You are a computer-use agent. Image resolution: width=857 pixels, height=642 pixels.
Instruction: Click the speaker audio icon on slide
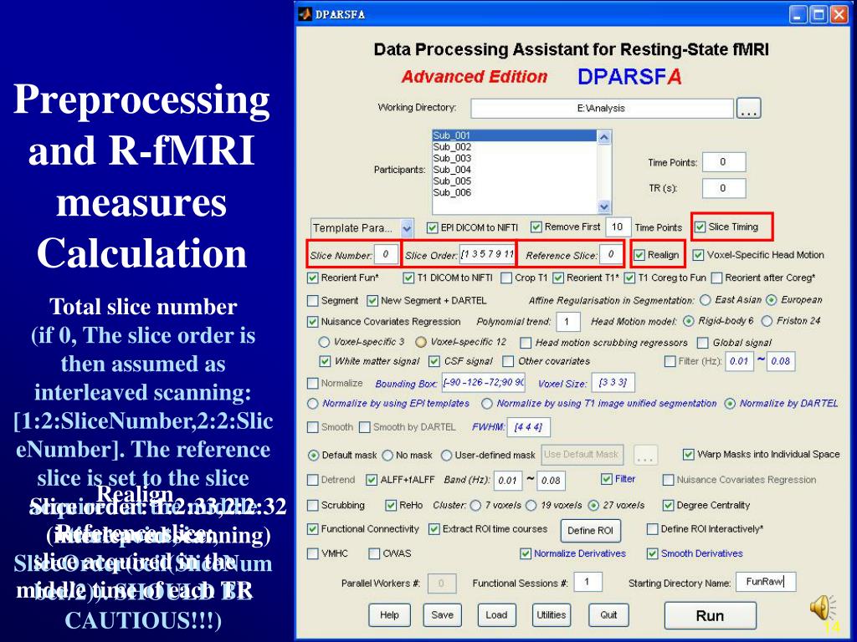click(x=823, y=608)
